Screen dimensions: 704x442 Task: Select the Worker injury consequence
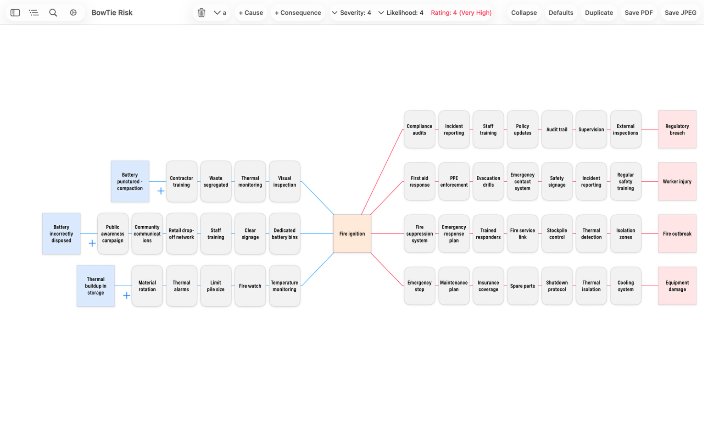point(677,181)
